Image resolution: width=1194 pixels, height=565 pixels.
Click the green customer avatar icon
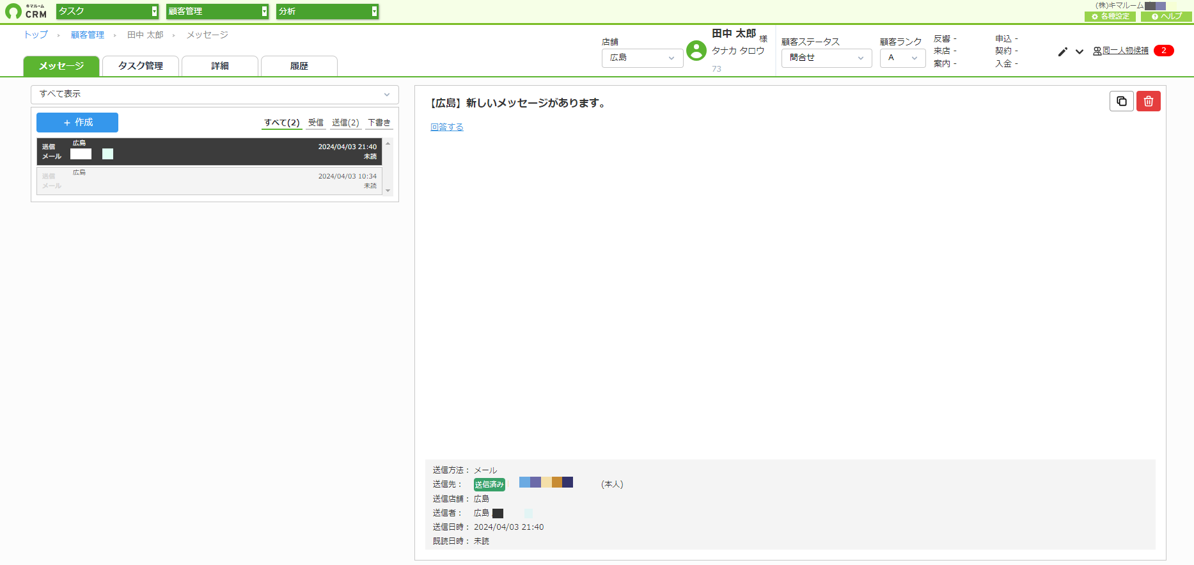[696, 51]
